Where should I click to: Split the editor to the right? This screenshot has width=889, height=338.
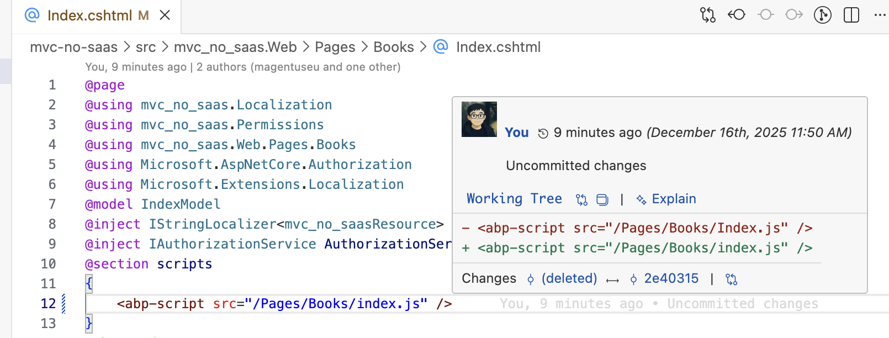point(851,15)
